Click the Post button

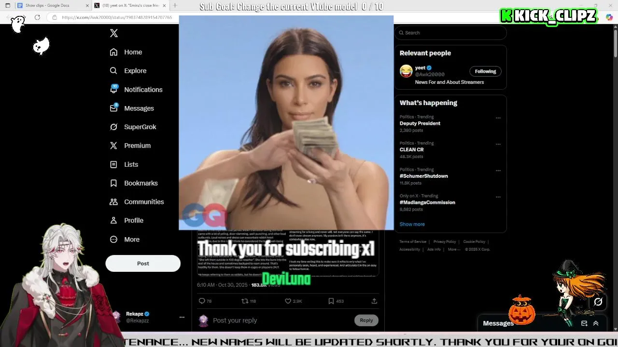(143, 264)
